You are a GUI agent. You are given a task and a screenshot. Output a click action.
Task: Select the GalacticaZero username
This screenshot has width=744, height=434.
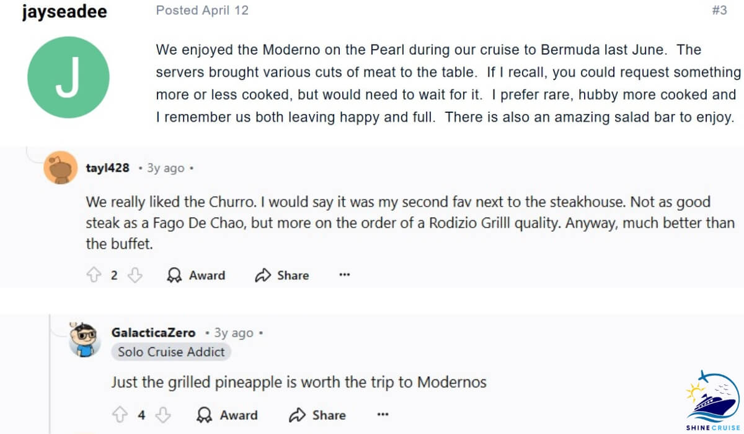coord(153,332)
